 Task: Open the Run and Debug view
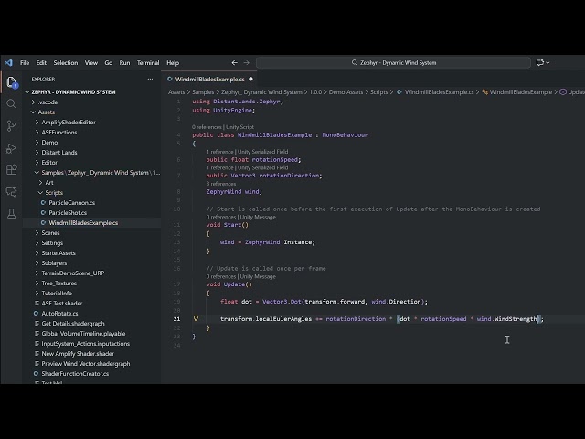click(x=12, y=148)
